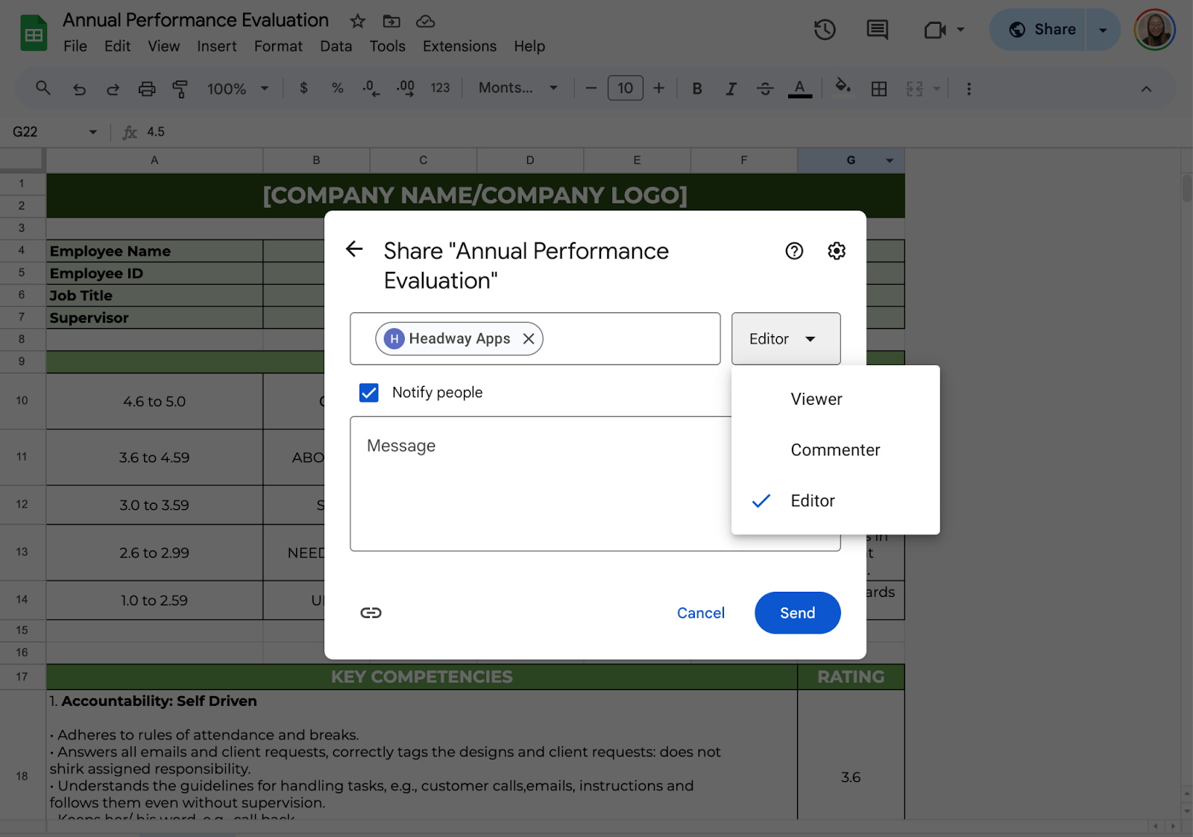Screen dimensions: 1193x837
Task: Star the Annual Performance Evaluation document
Action: tap(358, 21)
